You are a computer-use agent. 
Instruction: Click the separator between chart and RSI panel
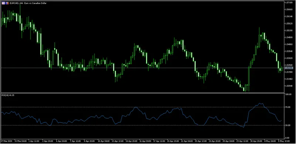[142, 93]
